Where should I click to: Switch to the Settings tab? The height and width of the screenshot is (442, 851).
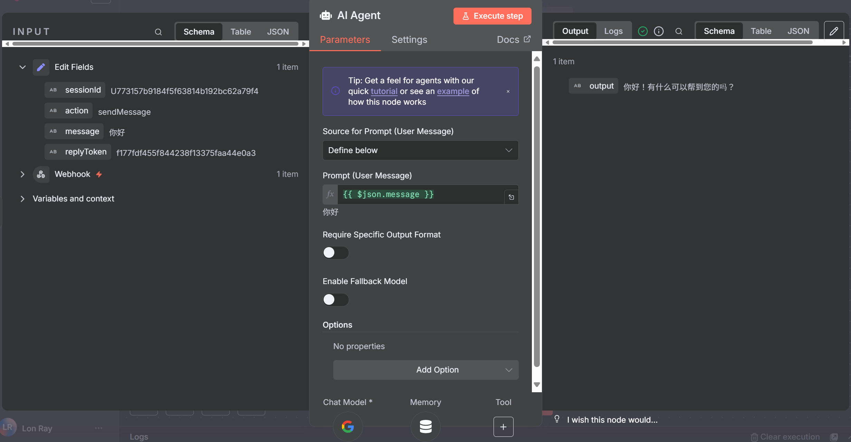tap(409, 40)
